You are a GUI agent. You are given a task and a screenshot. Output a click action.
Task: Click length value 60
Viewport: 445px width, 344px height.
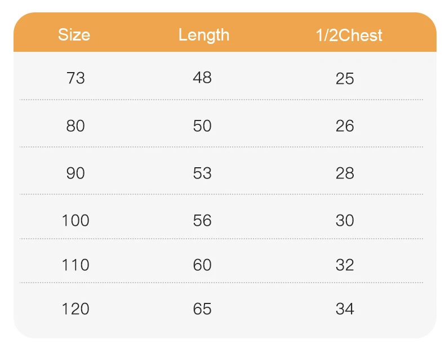(202, 264)
